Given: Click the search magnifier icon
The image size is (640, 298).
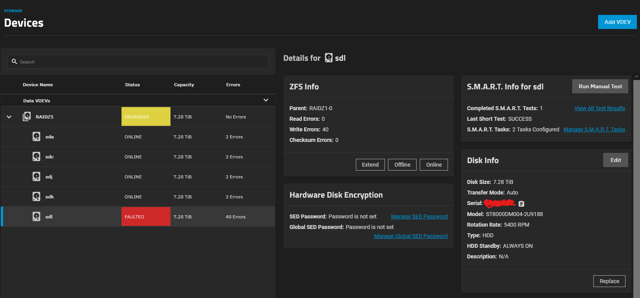Looking at the screenshot, I should (15, 62).
